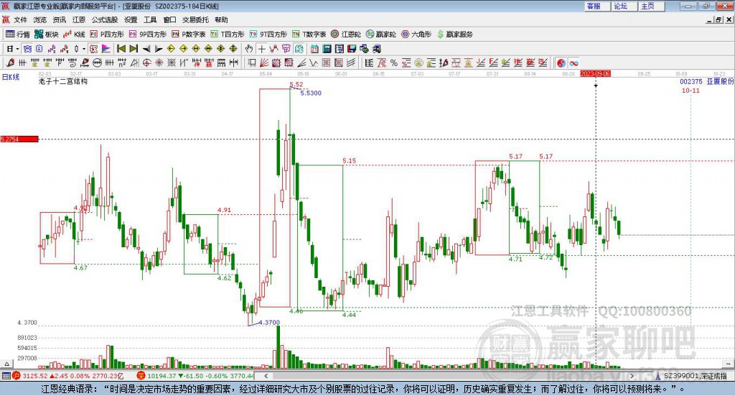Open the 公式选股 menu
Screen dimensions: 735x396
[x=105, y=19]
